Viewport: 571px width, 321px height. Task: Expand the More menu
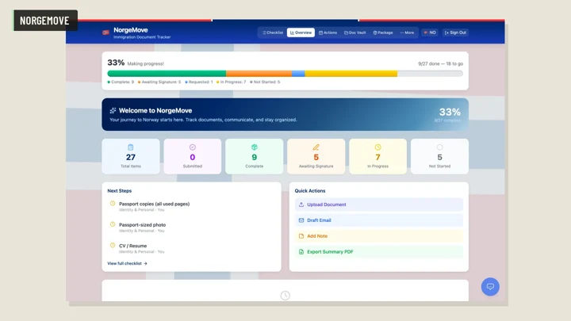(407, 32)
